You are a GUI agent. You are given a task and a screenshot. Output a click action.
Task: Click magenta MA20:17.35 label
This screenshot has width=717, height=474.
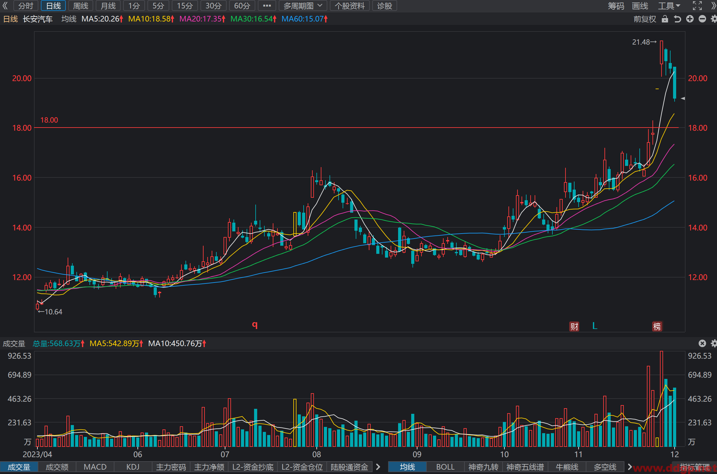[202, 19]
